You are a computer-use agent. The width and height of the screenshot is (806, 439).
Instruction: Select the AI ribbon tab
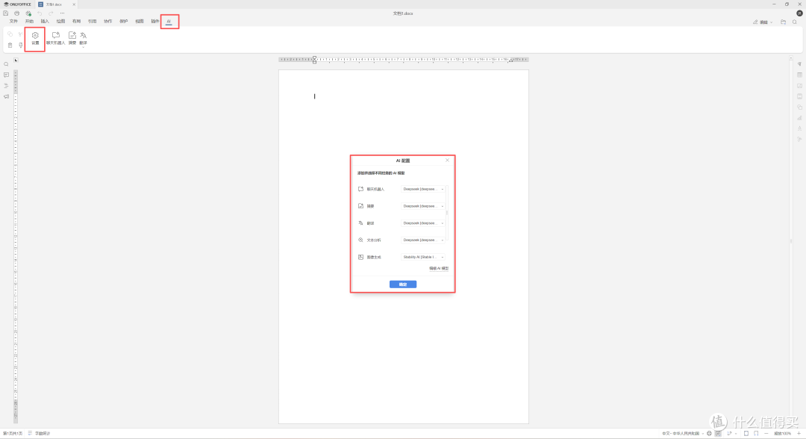(x=169, y=21)
